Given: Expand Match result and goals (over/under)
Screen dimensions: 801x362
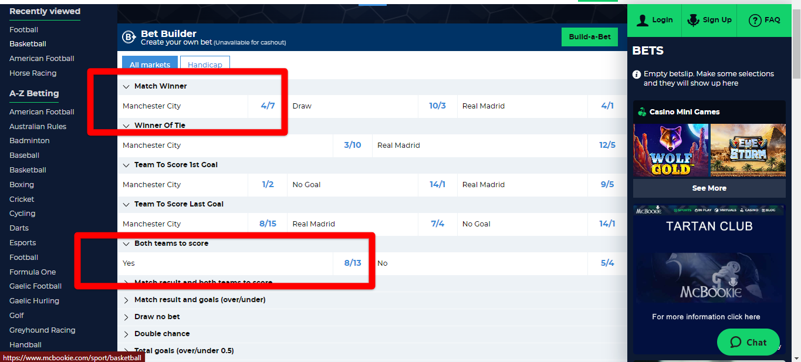Looking at the screenshot, I should (x=126, y=300).
